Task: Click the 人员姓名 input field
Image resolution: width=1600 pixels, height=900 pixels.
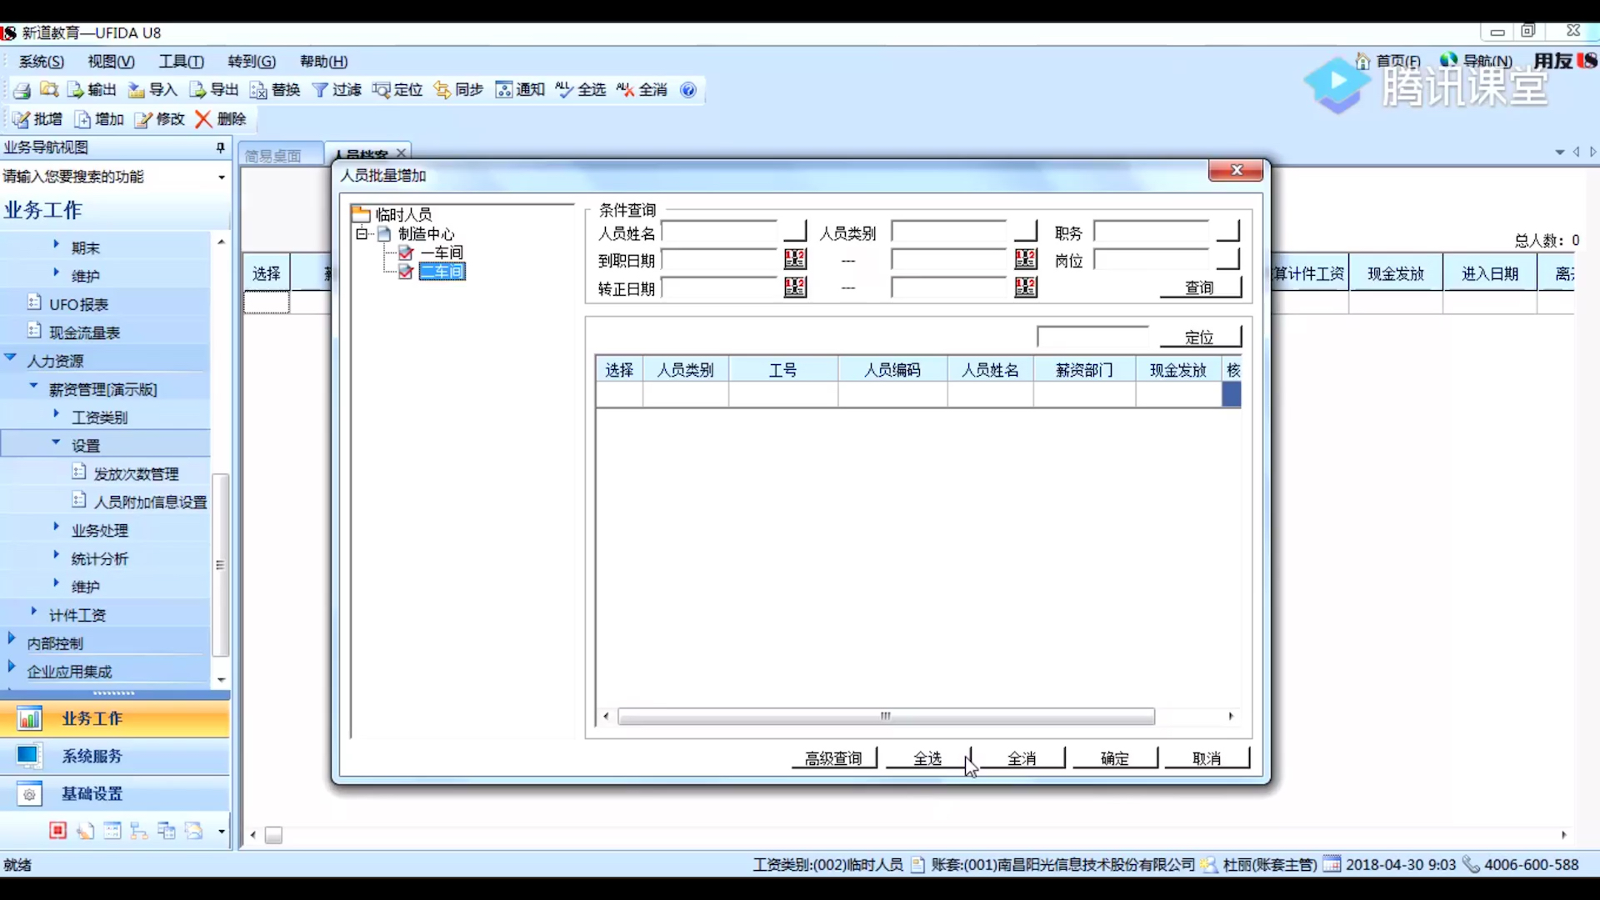Action: [721, 231]
